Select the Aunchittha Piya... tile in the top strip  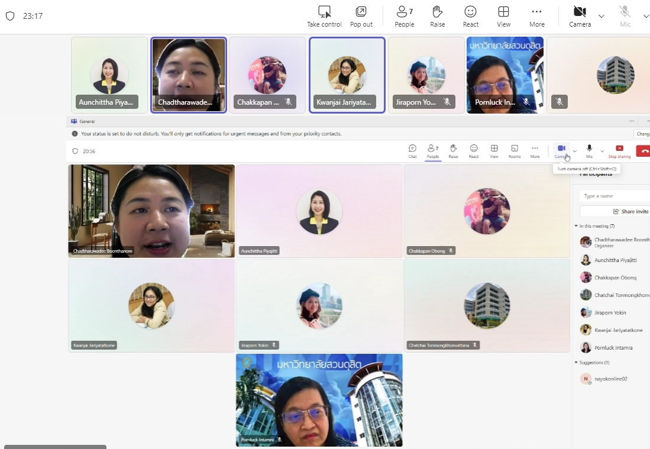(109, 75)
